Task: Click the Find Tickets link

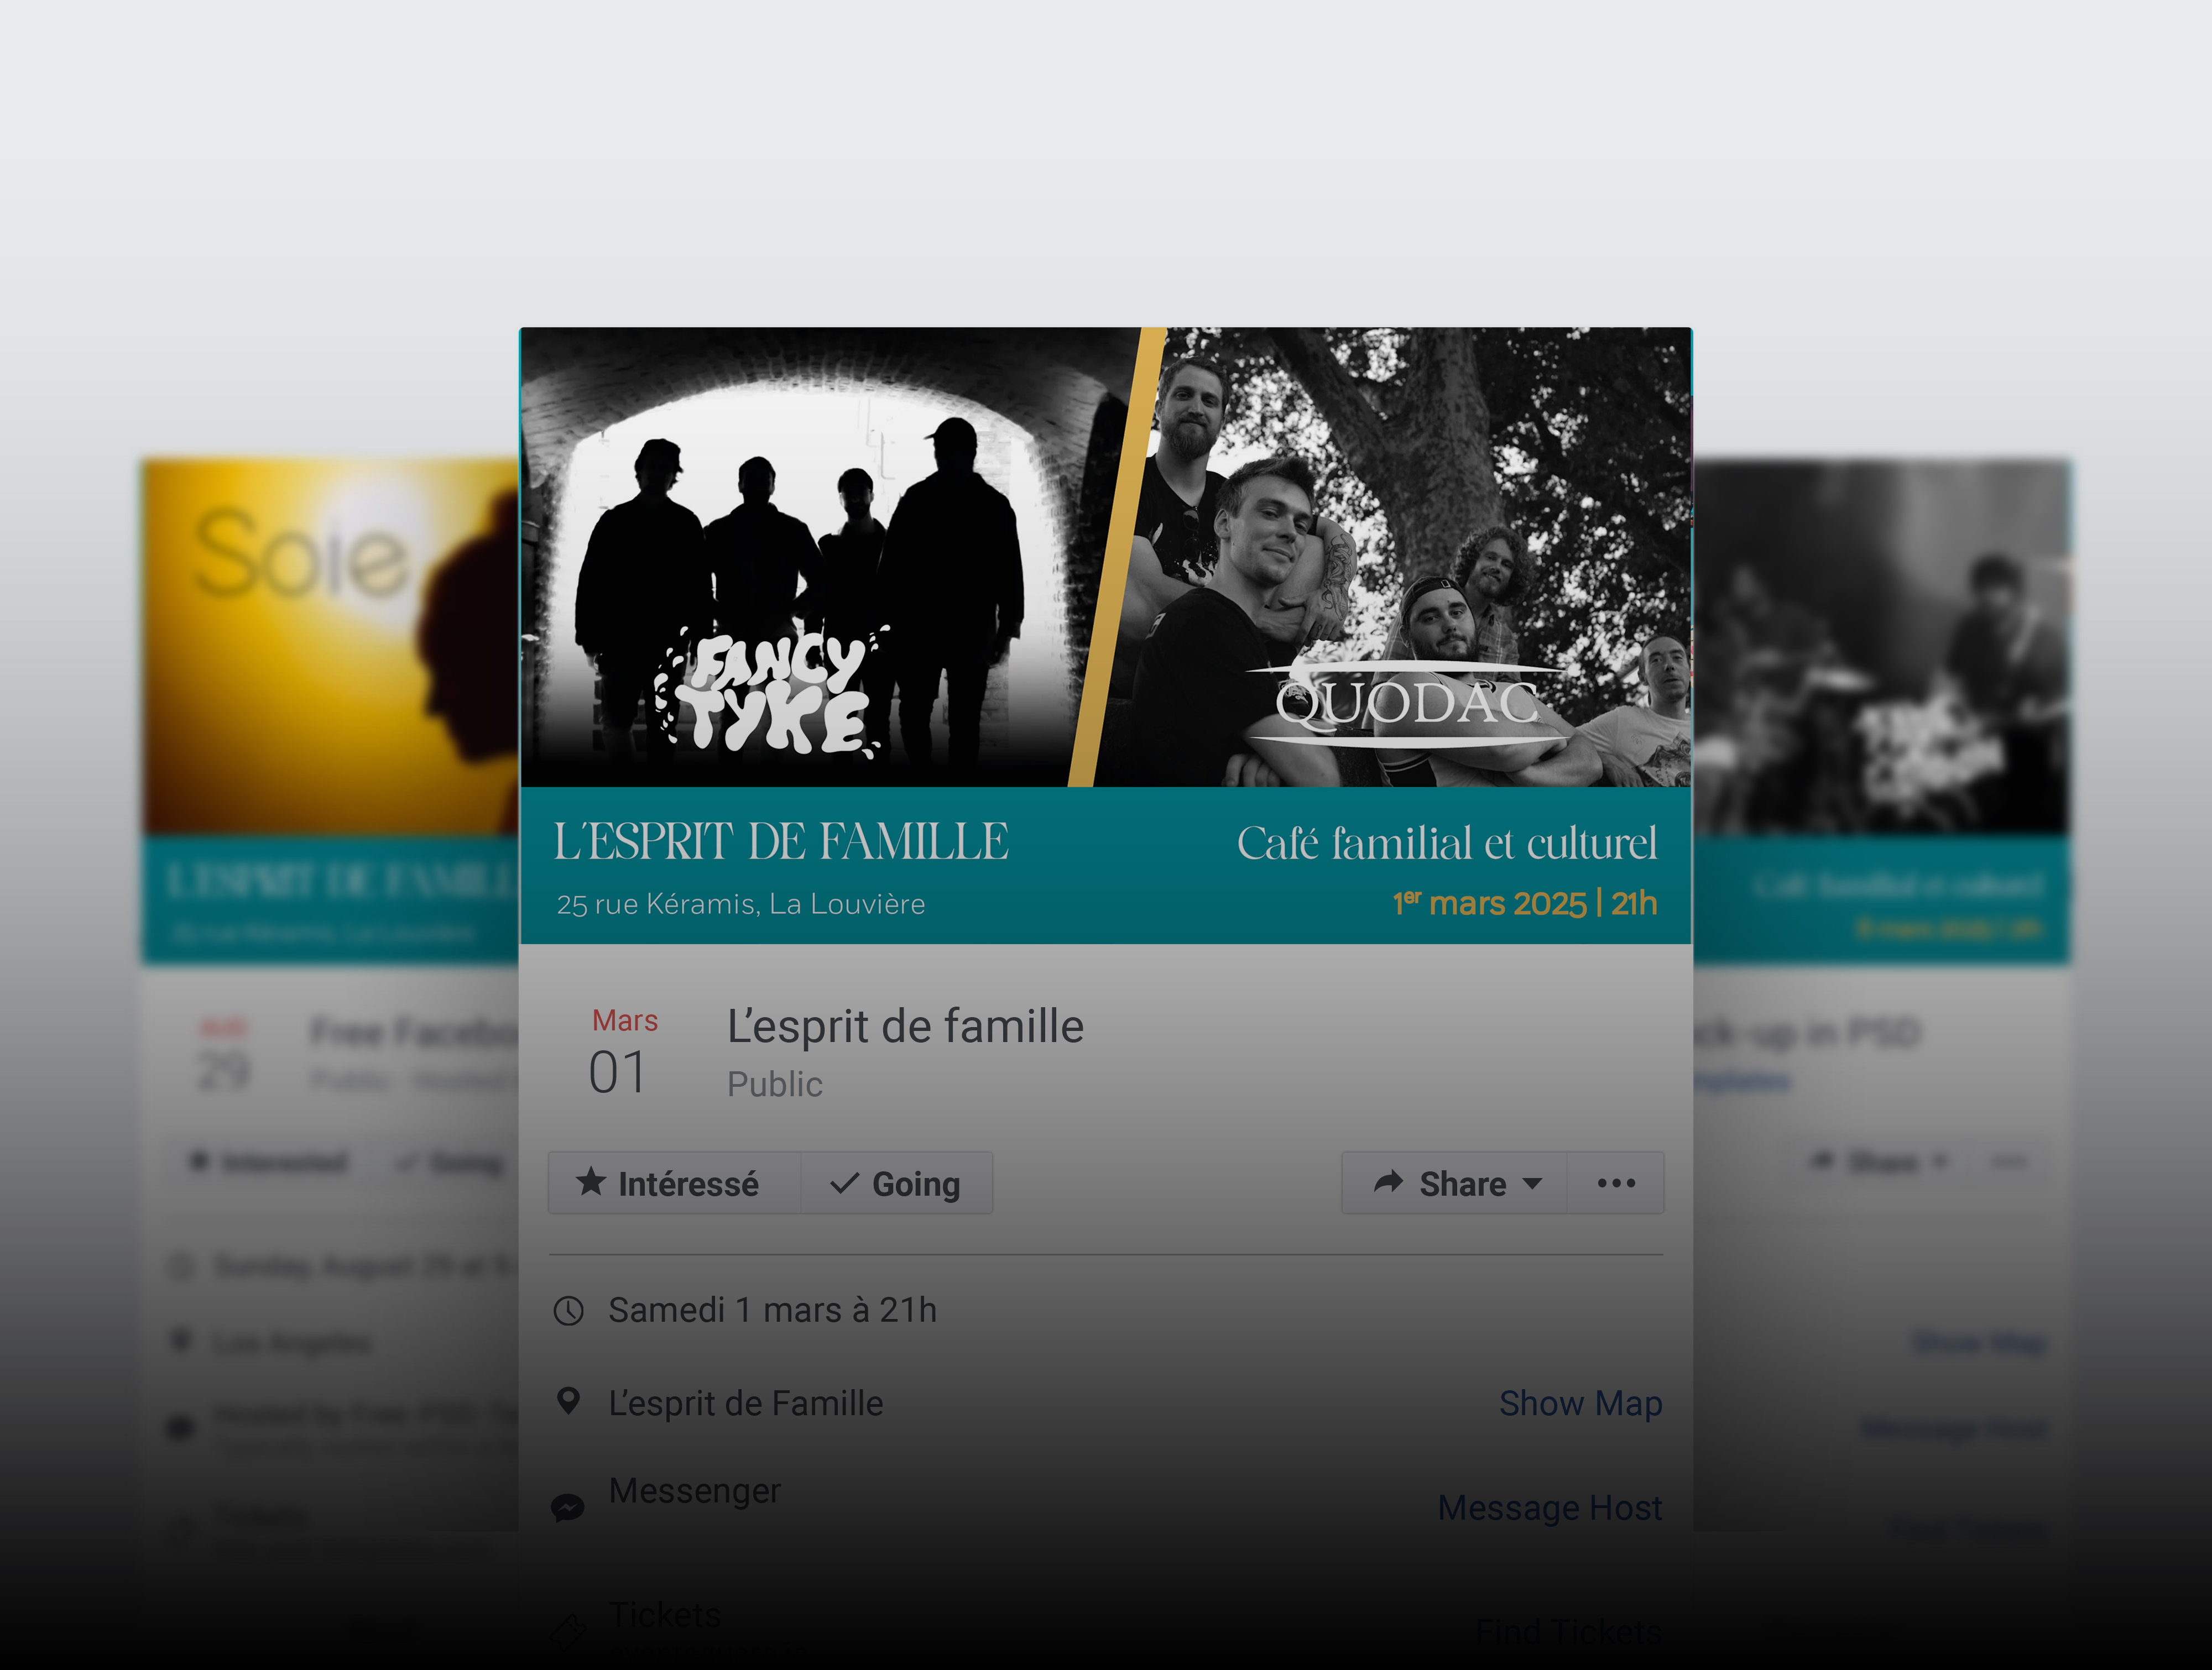Action: [1569, 1632]
